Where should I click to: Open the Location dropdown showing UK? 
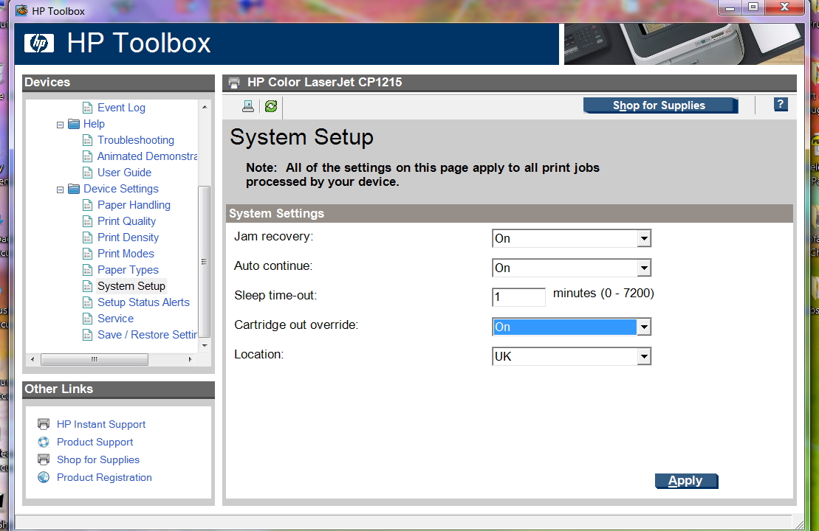[x=644, y=356]
